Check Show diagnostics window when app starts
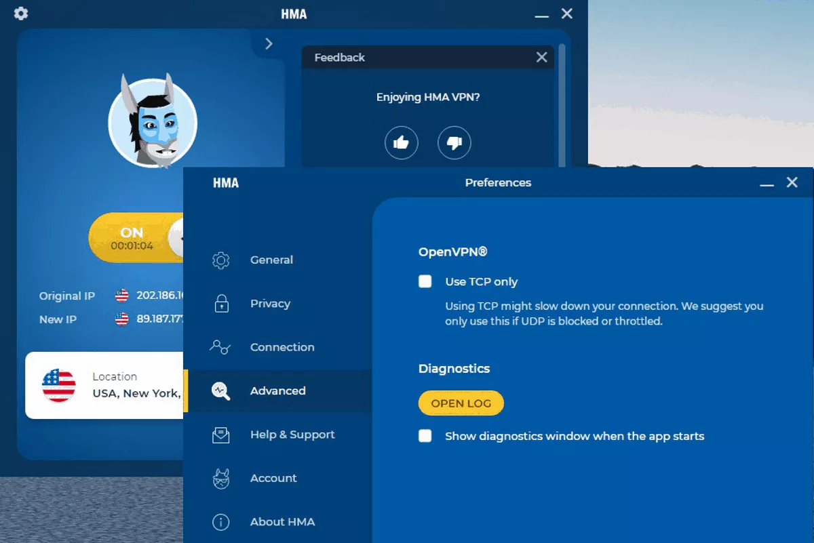 coord(425,436)
